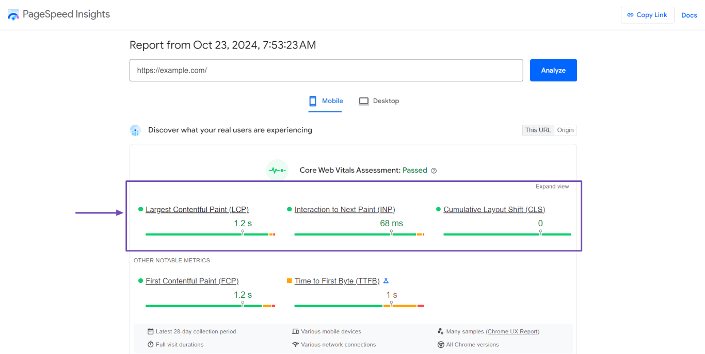Click the heartbeat icon beside Core Web Vitals
Image resolution: width=705 pixels, height=354 pixels.
click(277, 170)
